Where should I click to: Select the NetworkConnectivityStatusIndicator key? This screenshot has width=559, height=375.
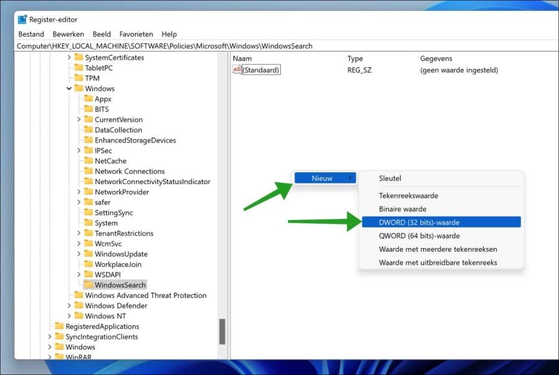[153, 182]
